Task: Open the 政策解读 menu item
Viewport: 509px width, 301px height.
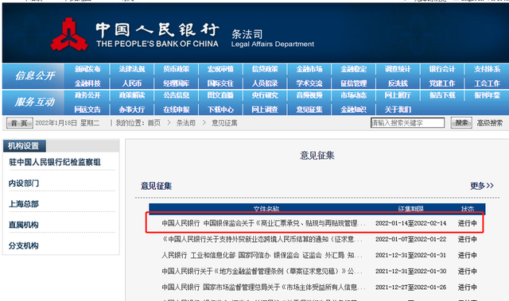Action: [x=132, y=95]
